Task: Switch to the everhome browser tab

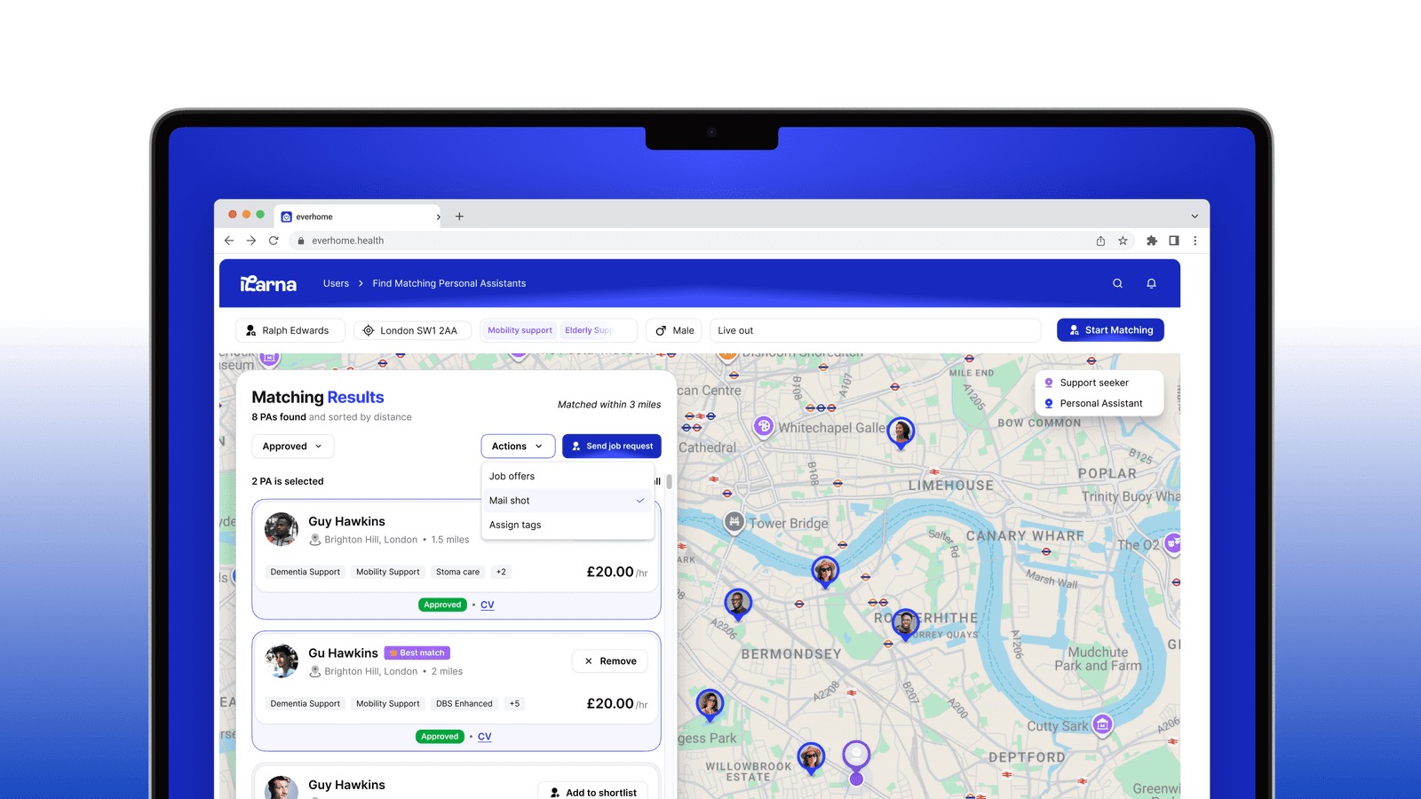Action: (355, 217)
